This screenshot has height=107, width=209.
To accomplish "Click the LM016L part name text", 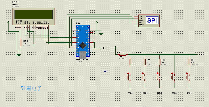I will [16, 5].
